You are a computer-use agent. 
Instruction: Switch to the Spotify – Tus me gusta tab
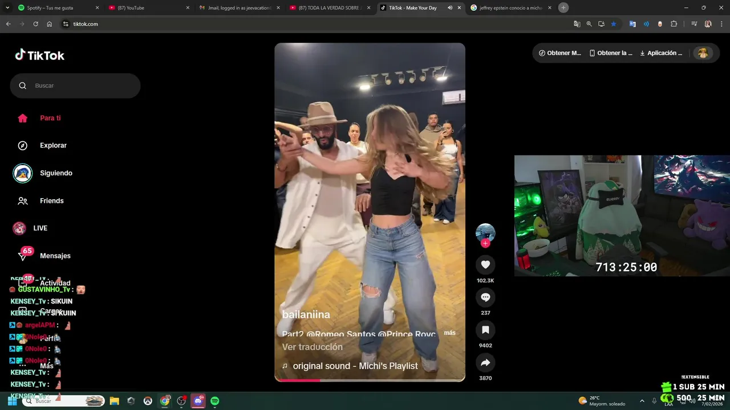pos(58,8)
